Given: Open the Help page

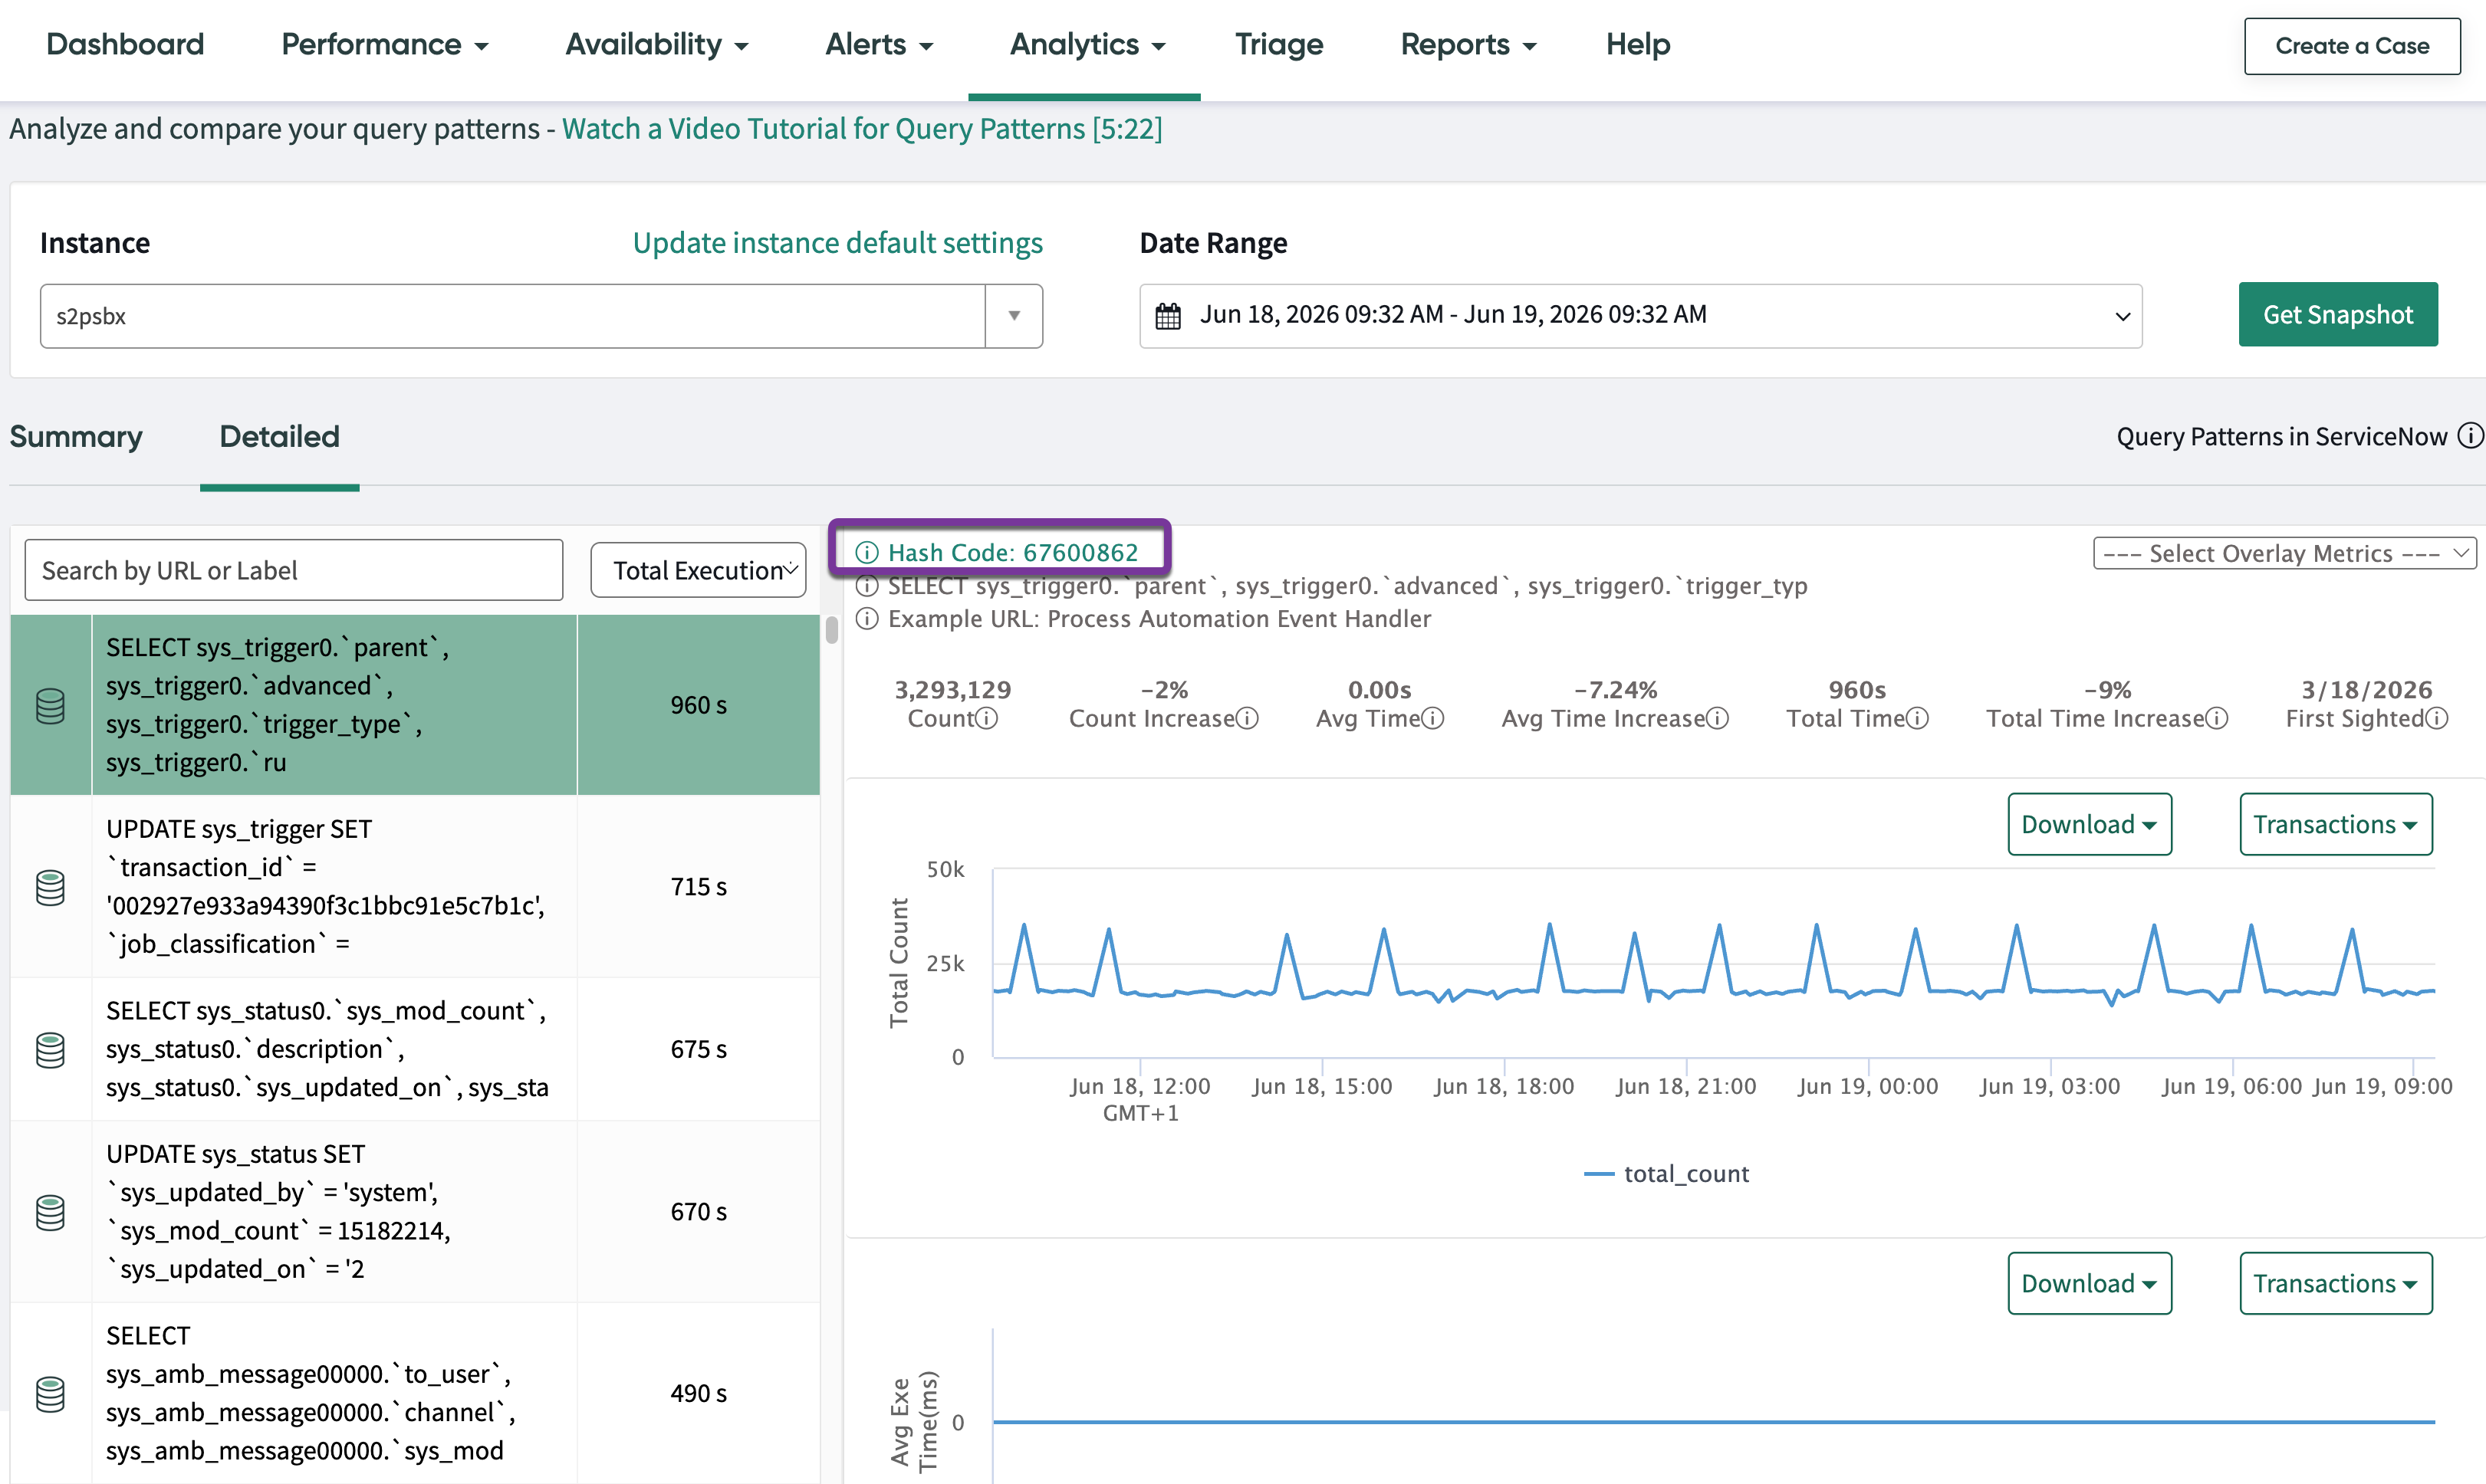Looking at the screenshot, I should (x=1638, y=44).
